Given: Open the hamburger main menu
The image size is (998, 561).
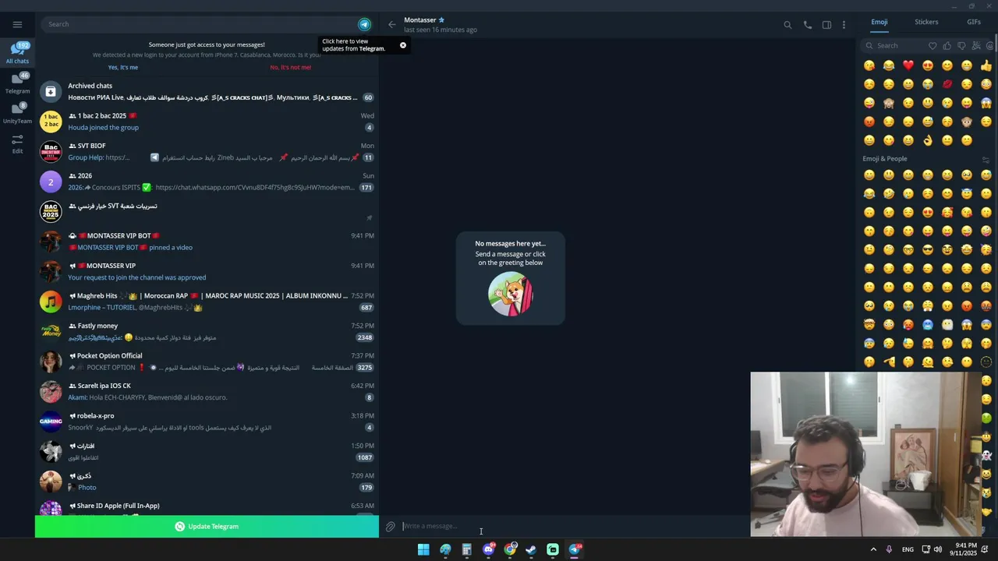Looking at the screenshot, I should click(x=17, y=24).
